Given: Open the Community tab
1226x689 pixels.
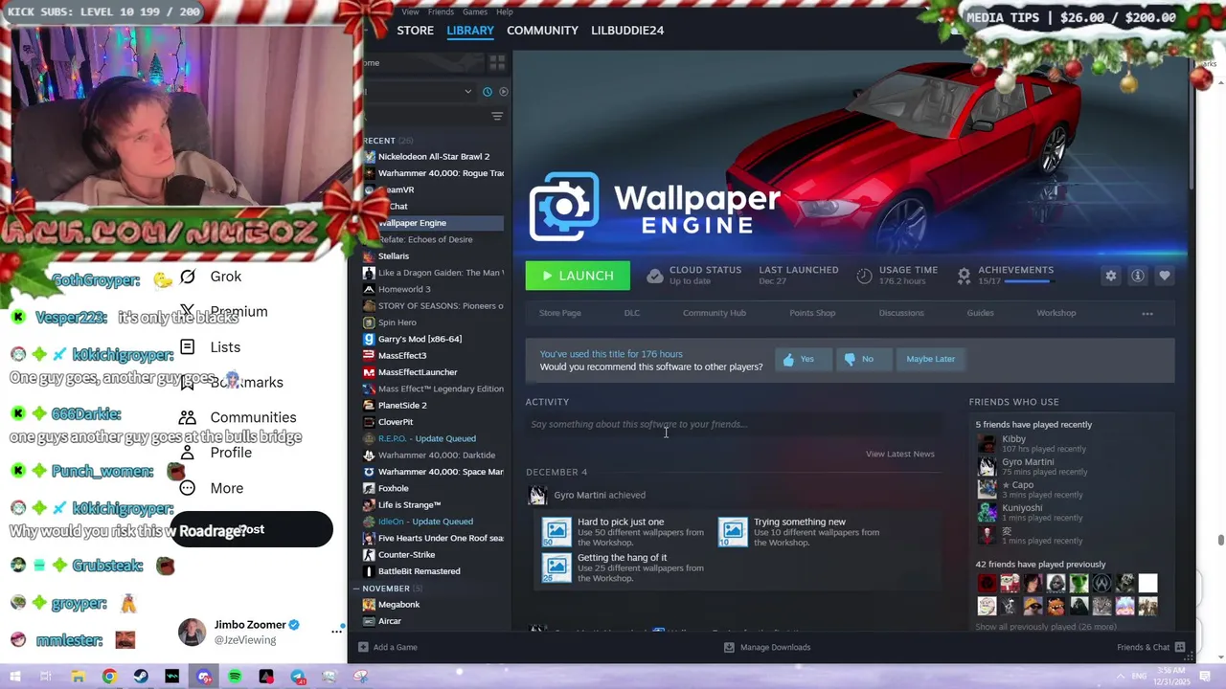Looking at the screenshot, I should 542,31.
